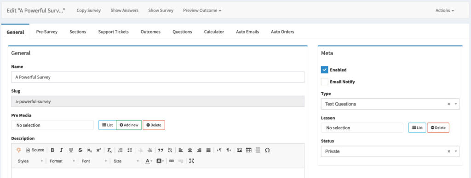Viewport: 471px width, 178px height.
Task: Check the Email Notify checkbox
Action: (x=324, y=82)
